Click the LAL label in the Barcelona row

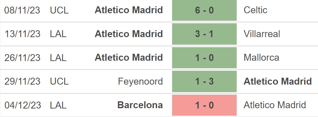pyautogui.click(x=58, y=105)
